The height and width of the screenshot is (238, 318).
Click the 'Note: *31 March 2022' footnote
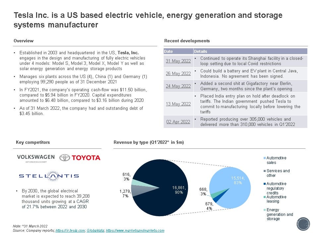[30, 226]
